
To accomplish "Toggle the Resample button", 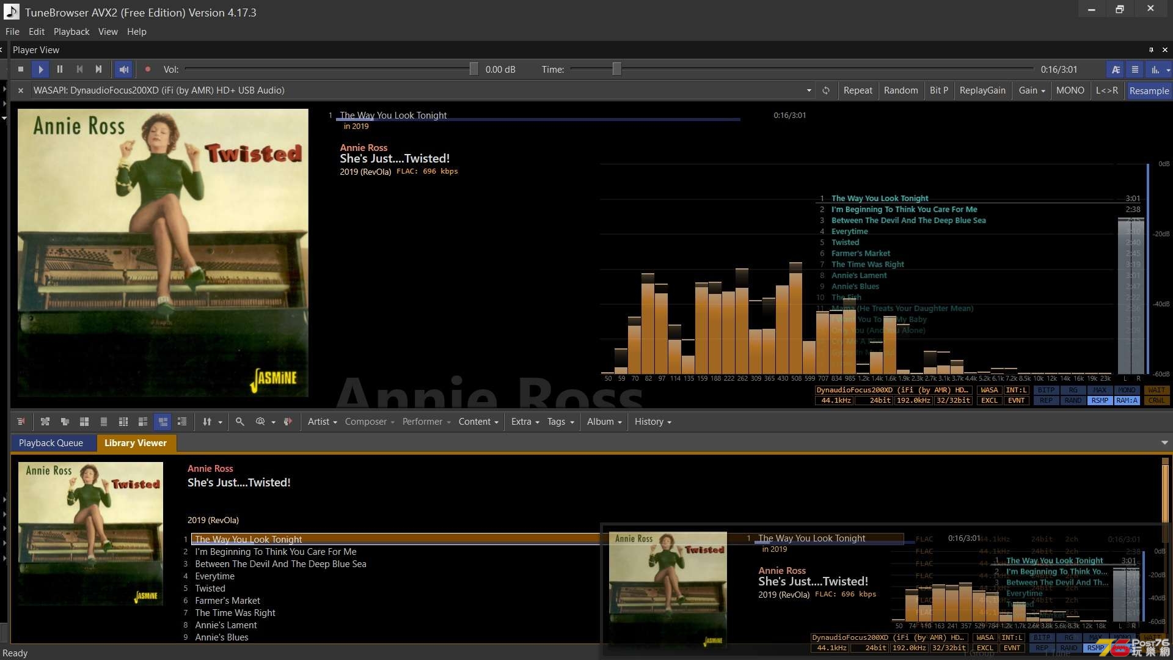I will point(1149,90).
